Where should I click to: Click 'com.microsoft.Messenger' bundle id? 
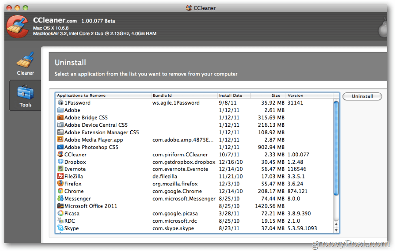click(184, 198)
